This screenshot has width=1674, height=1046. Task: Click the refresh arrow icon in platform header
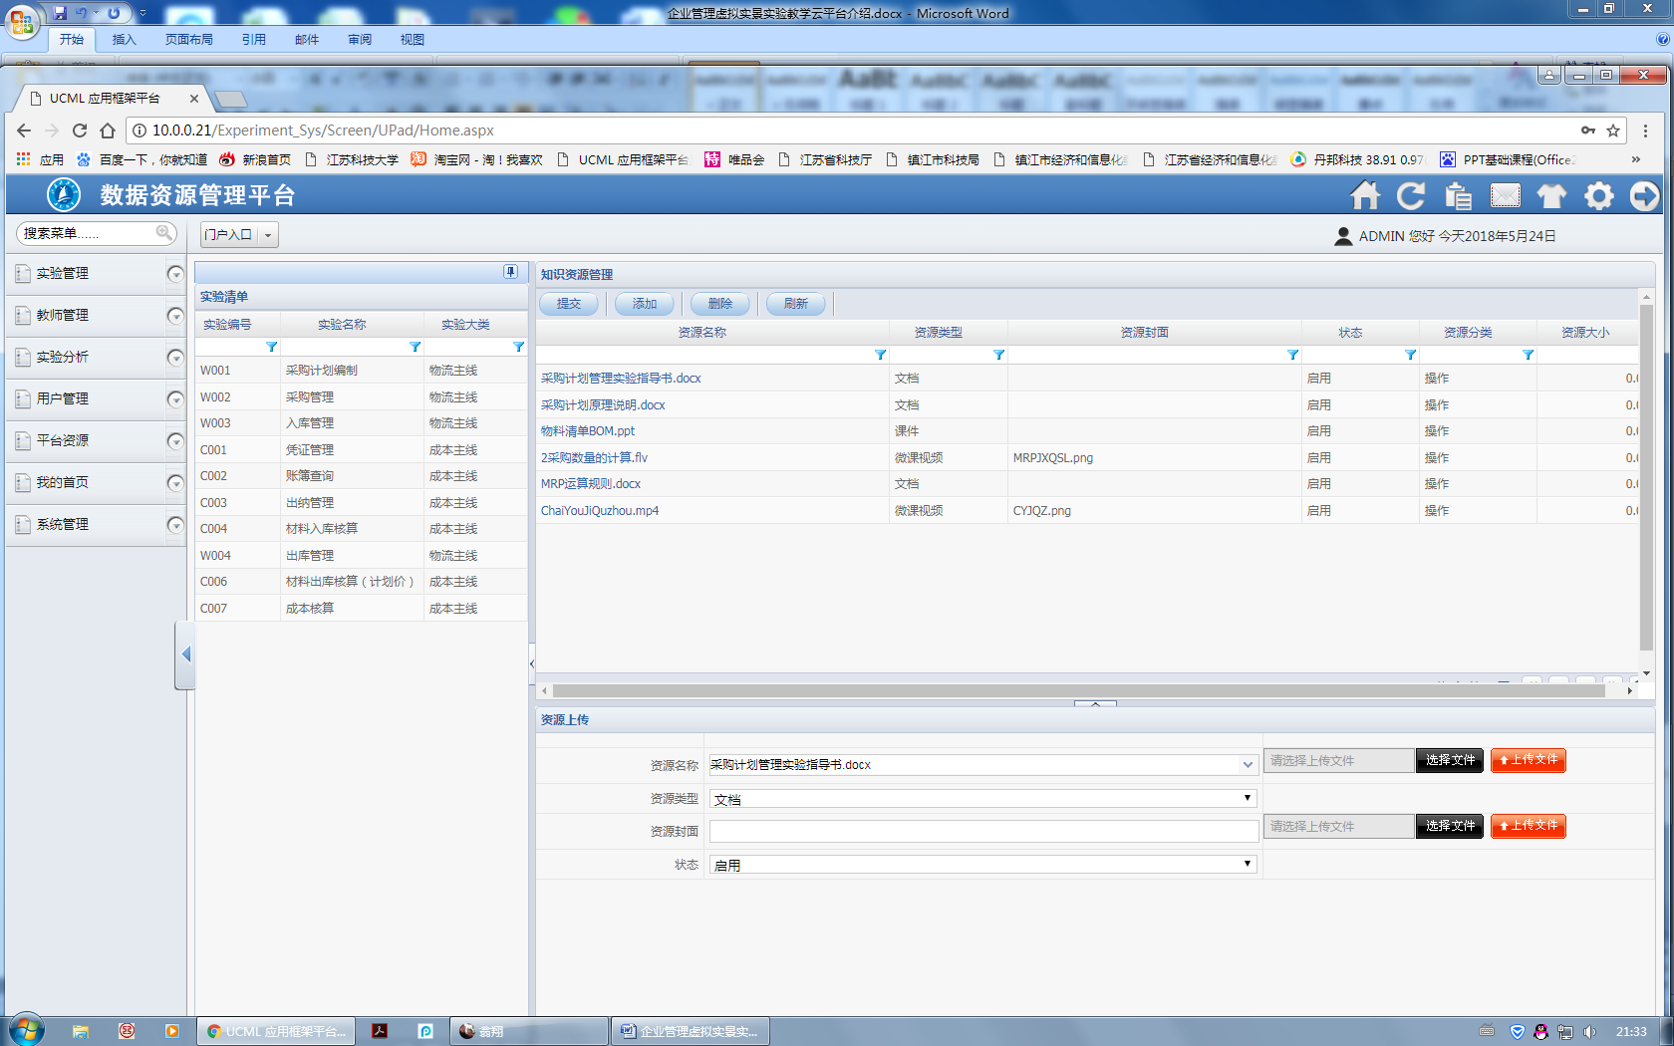coord(1410,196)
